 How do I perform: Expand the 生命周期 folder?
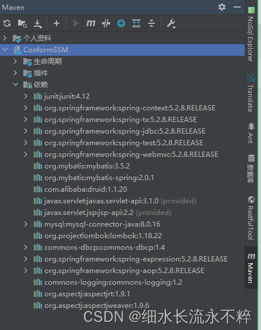pos(15,61)
